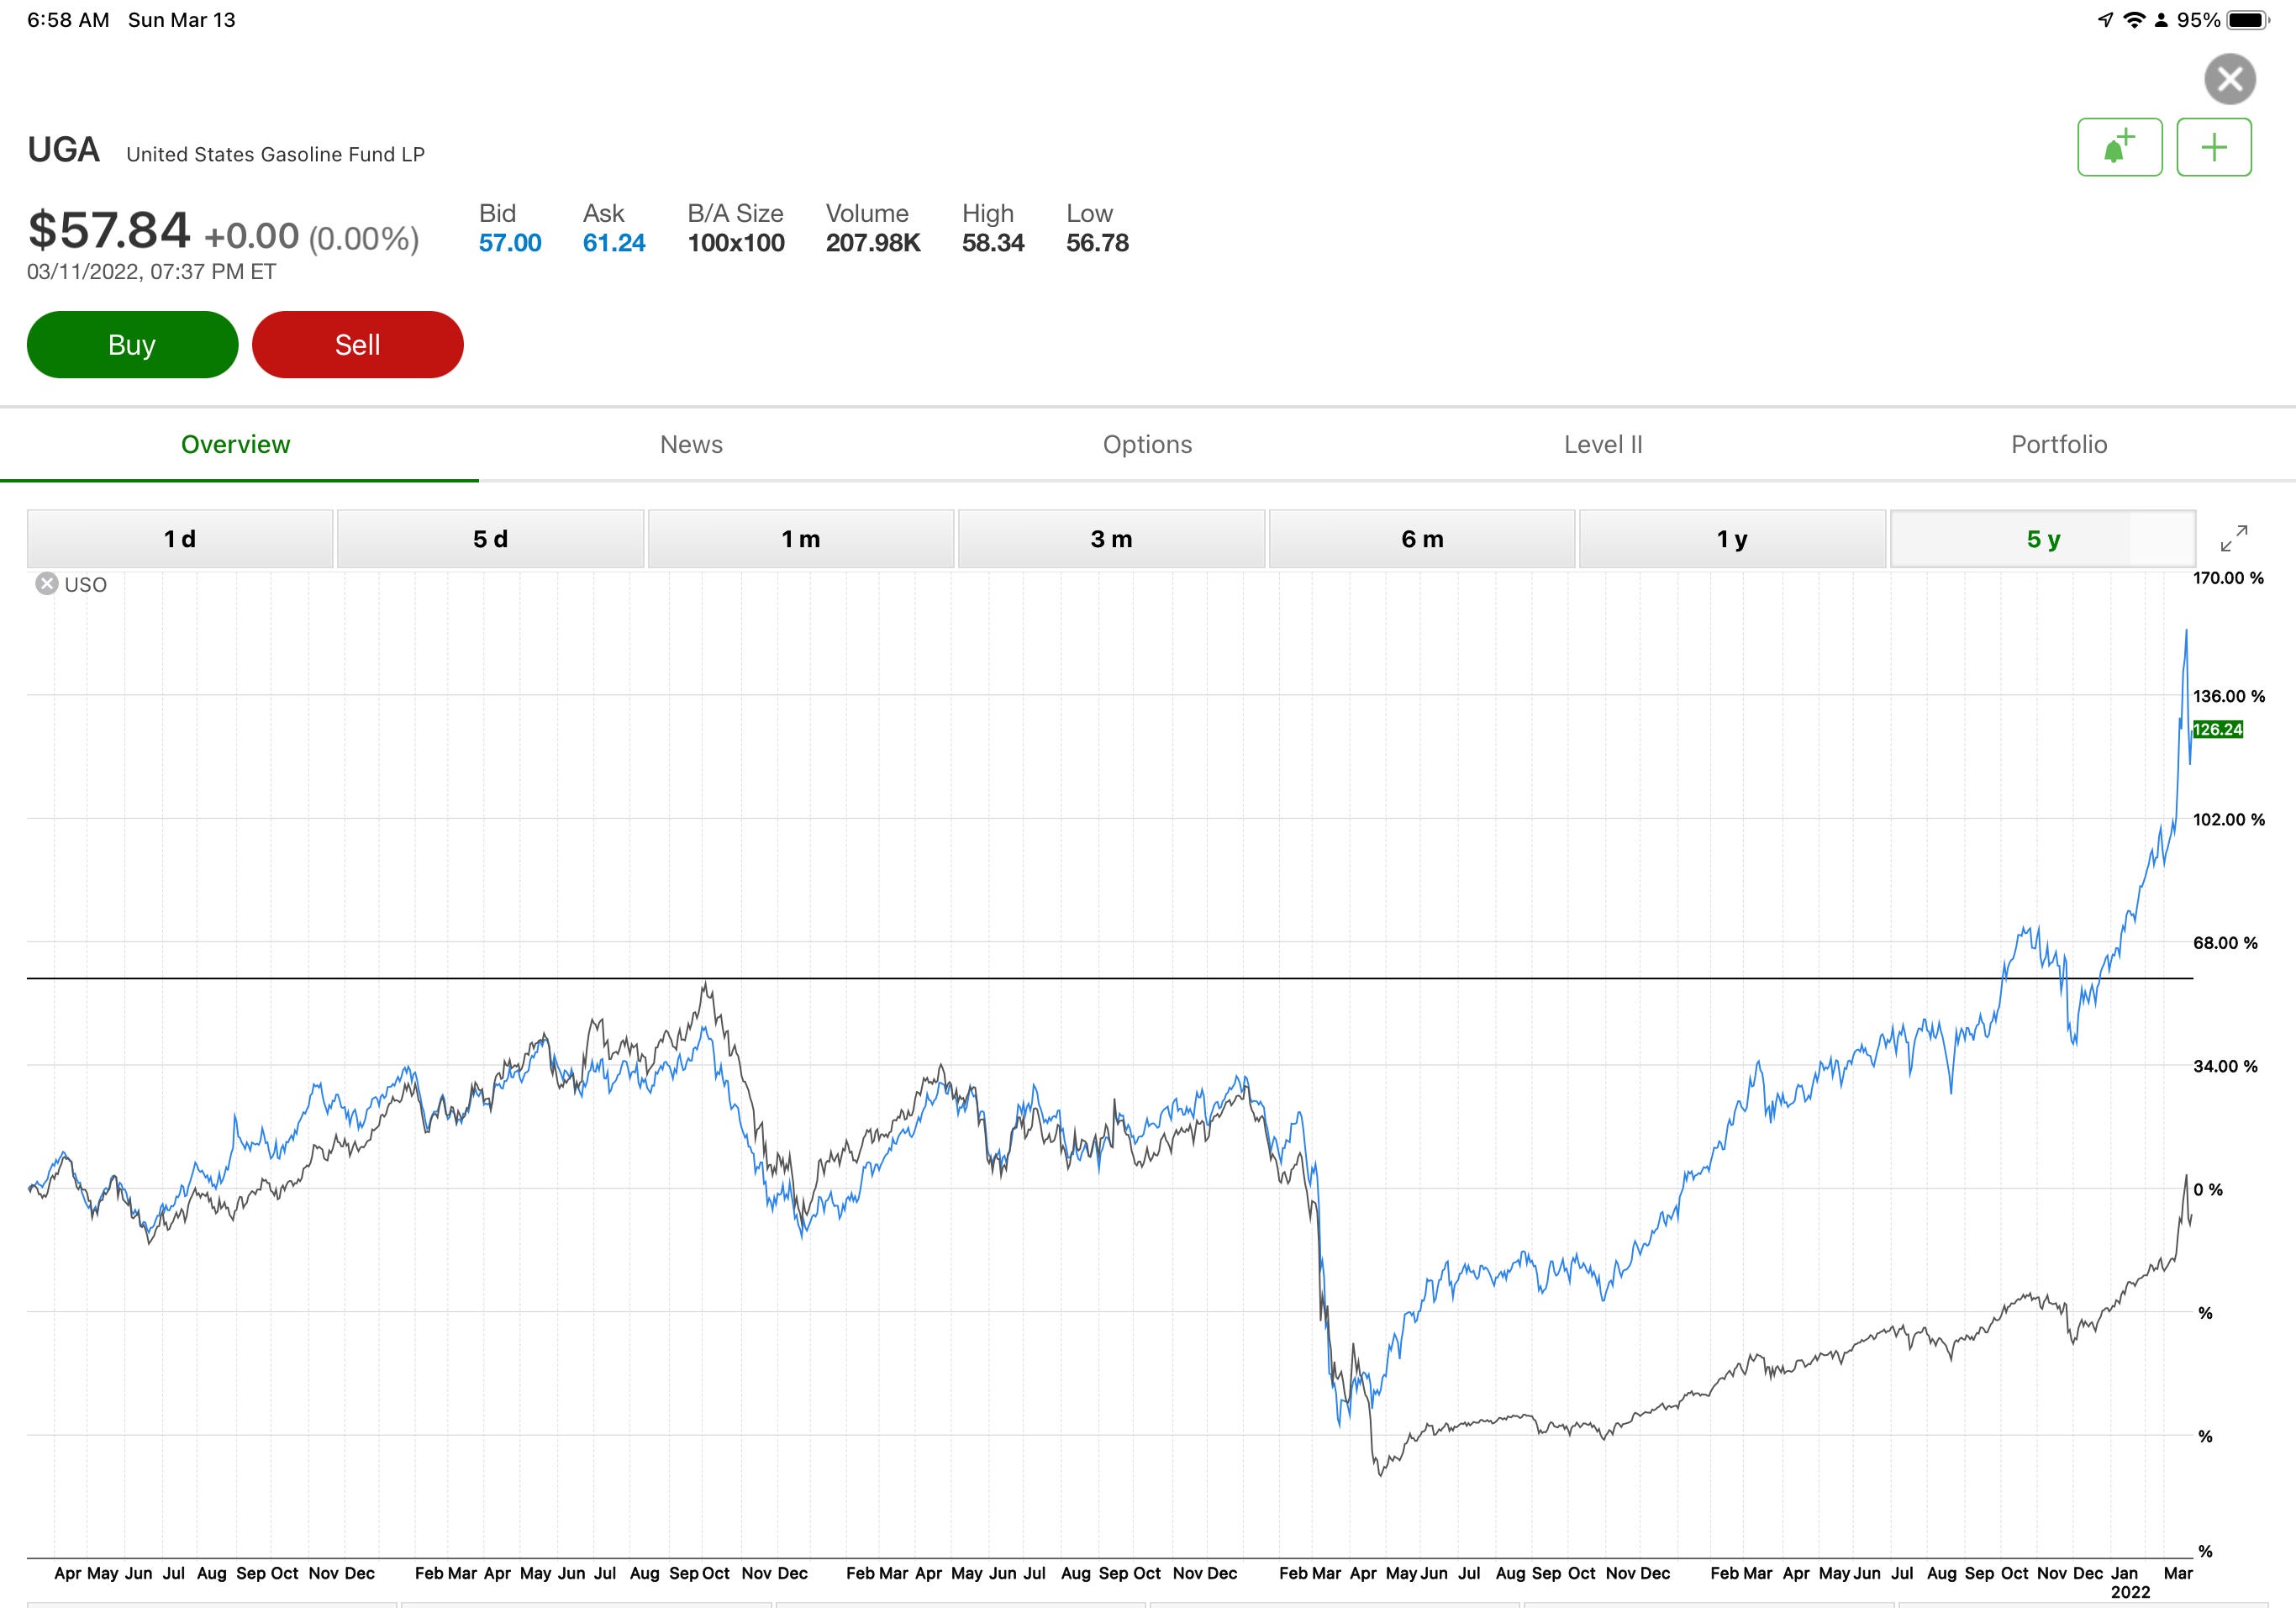Click the United States Gasoline Fund LP name

pos(275,154)
